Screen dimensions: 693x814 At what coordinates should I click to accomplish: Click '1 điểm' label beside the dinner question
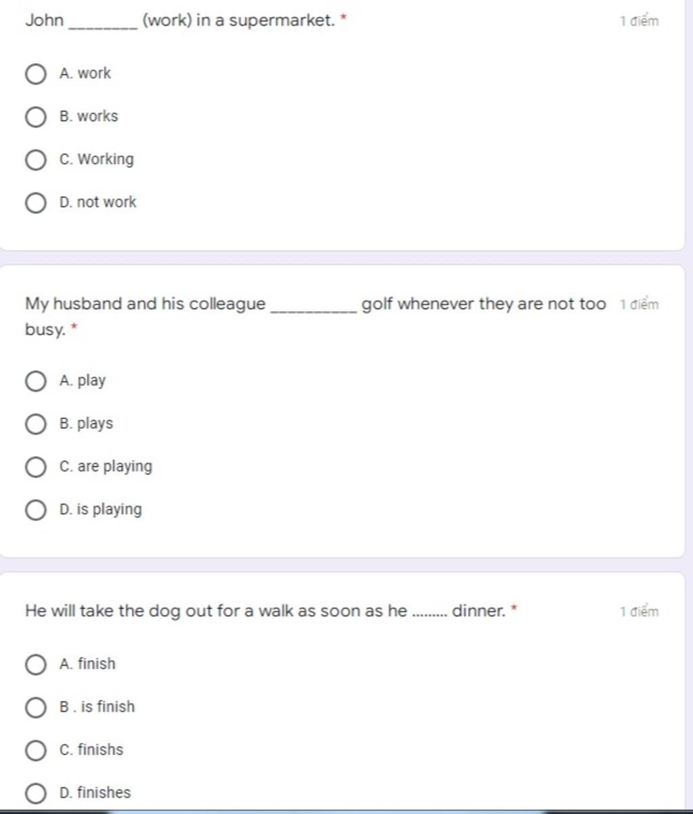(639, 612)
